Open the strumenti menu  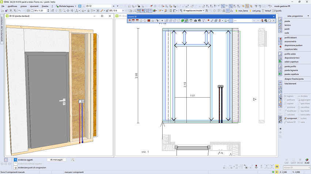(34, 6)
